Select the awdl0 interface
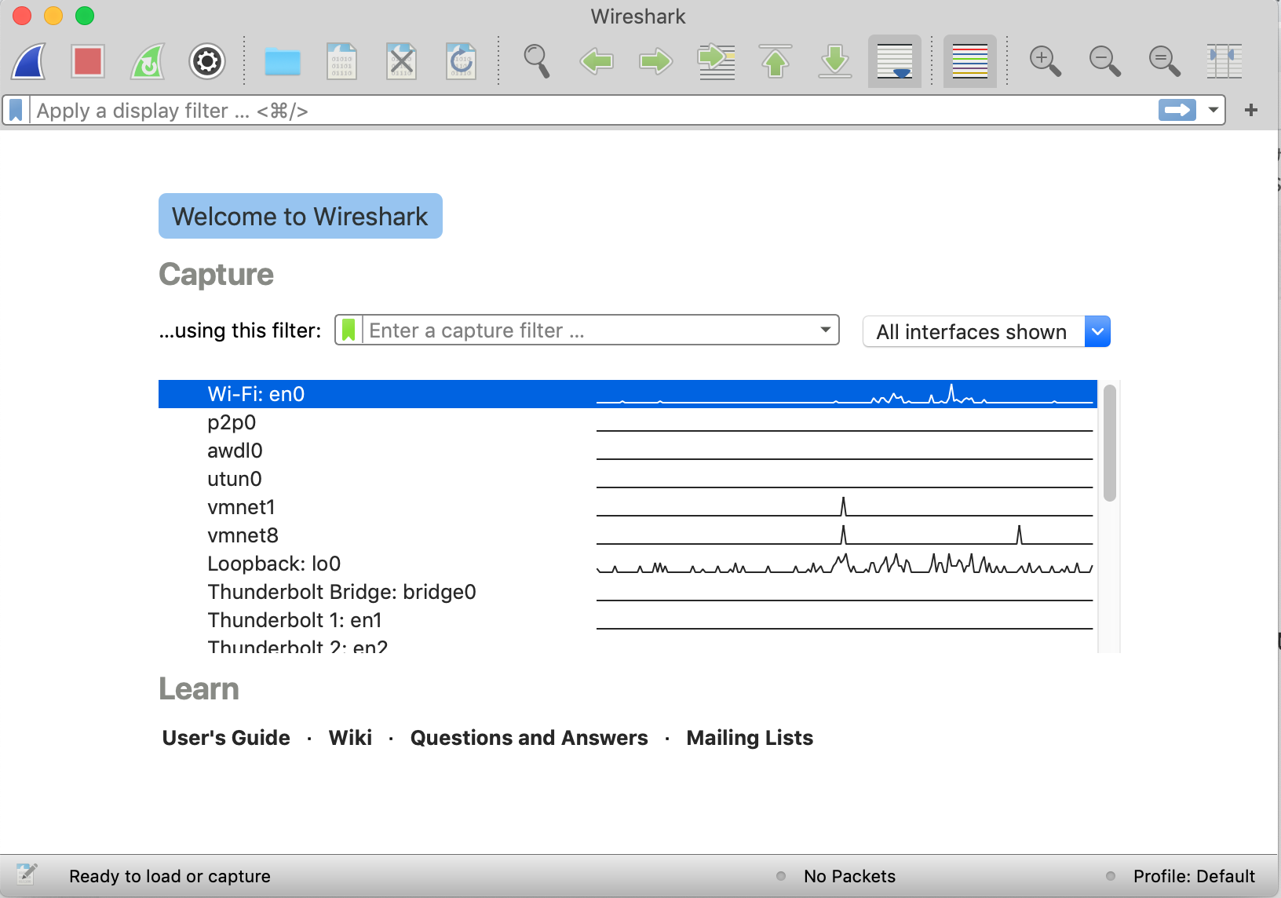The image size is (1281, 898). (628, 451)
